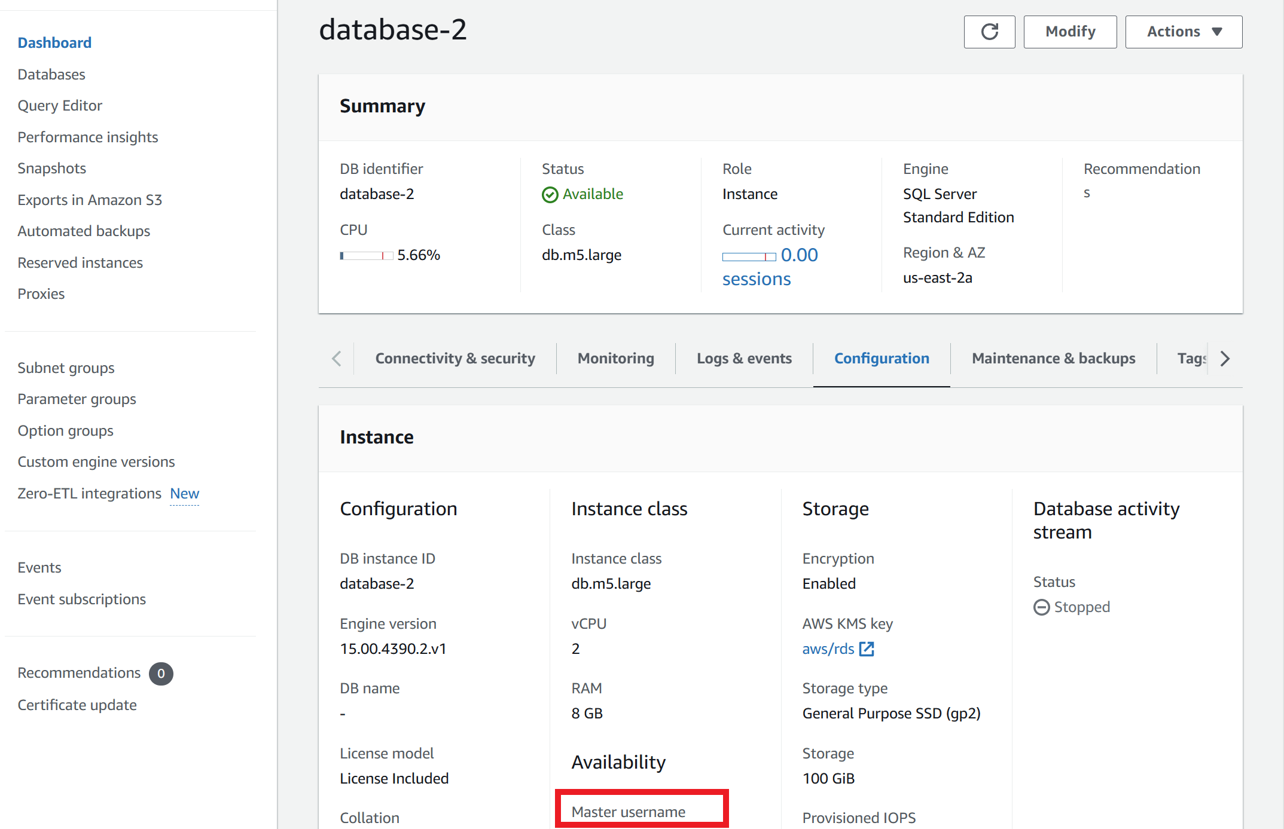1284x829 pixels.
Task: Open the Maintenance & backups tab
Action: coord(1053,359)
